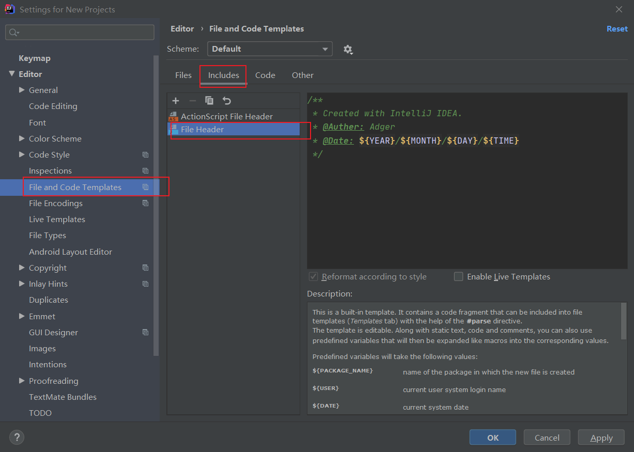Click project-level icon beside Code Style
The height and width of the screenshot is (452, 634).
point(145,155)
